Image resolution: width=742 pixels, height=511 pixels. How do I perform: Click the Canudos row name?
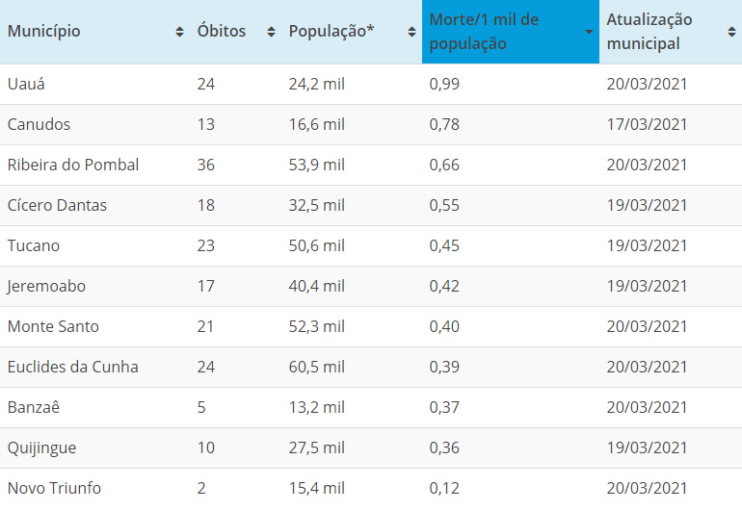coord(39,124)
